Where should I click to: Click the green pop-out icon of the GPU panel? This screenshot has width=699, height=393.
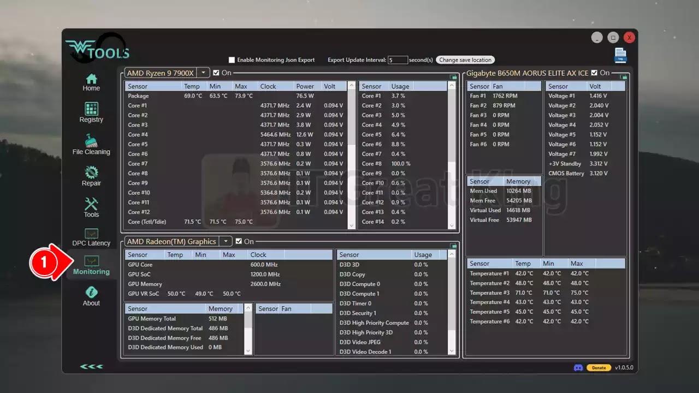coord(453,246)
